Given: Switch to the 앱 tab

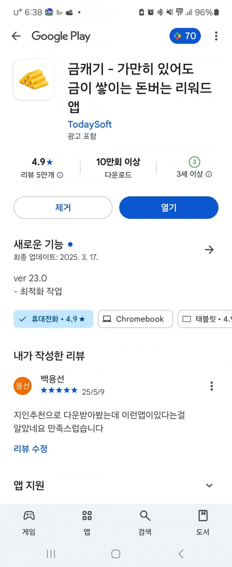Looking at the screenshot, I should pos(87,523).
